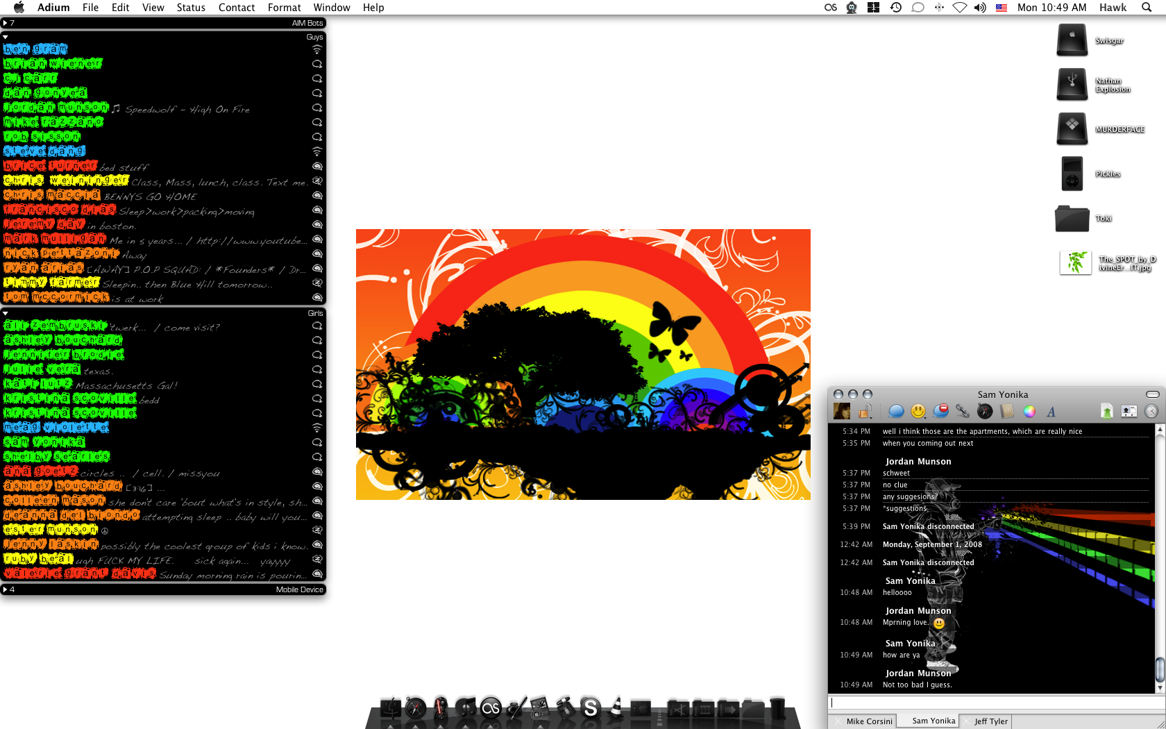Select The SPOT jpg file thumbnail
The width and height of the screenshot is (1166, 729).
coord(1075,262)
